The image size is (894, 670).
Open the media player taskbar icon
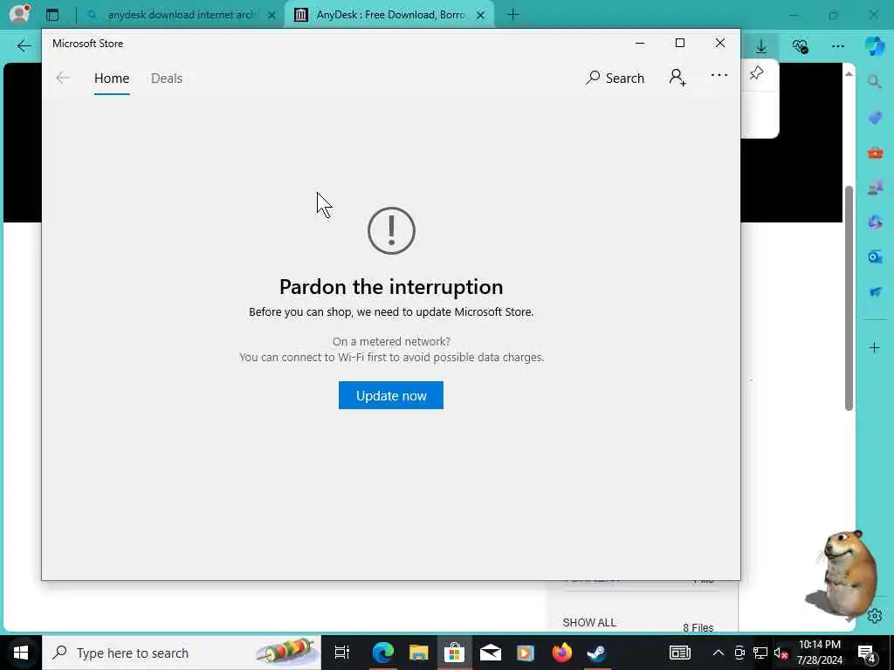(526, 653)
